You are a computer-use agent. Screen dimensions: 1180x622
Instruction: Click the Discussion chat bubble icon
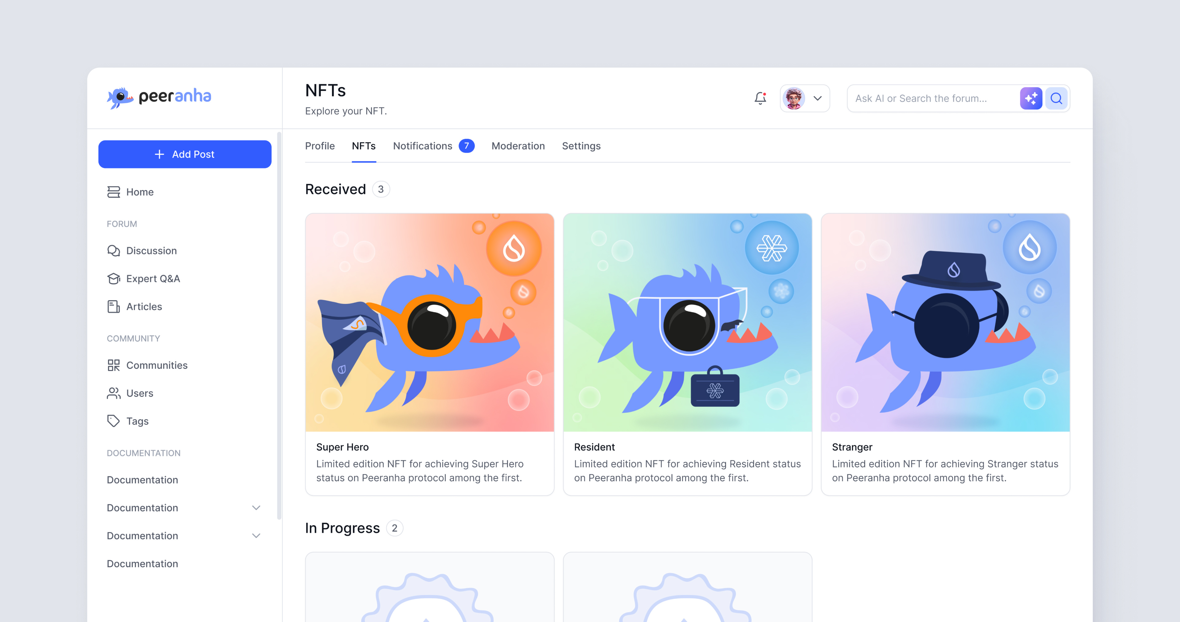[x=113, y=250]
